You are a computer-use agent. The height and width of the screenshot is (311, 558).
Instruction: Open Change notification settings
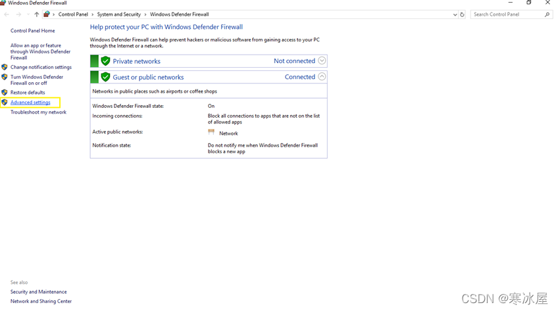41,67
